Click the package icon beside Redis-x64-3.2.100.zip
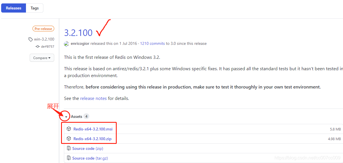Viewport: 343px width, 163px height. click(x=69, y=138)
